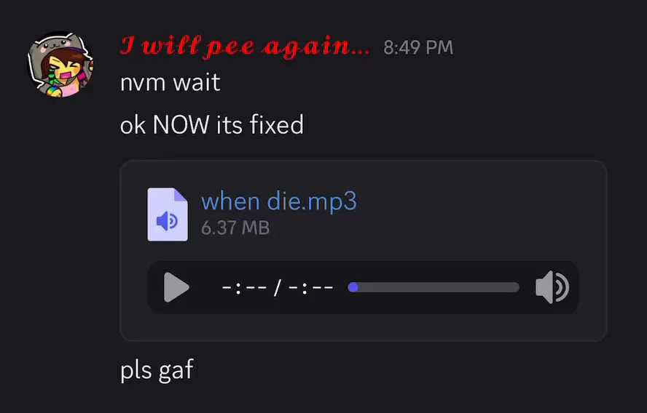Click the total duration readout after the slash
Image resolution: width=647 pixels, height=413 pixels.
click(310, 287)
